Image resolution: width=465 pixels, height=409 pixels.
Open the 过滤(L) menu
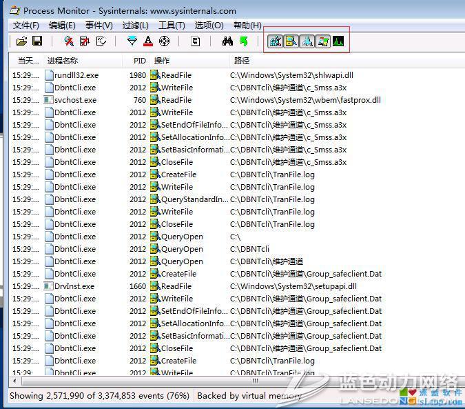[136, 26]
